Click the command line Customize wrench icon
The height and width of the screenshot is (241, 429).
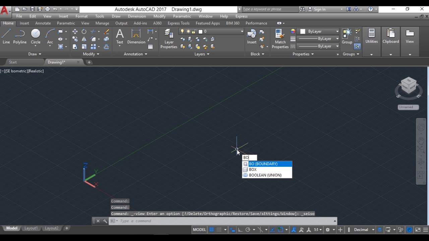[x=105, y=221]
